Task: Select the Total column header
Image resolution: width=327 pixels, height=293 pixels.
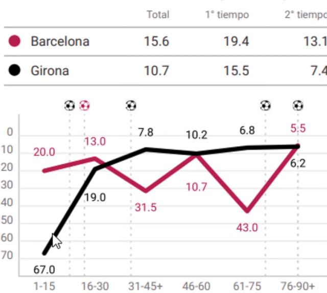Action: point(157,15)
